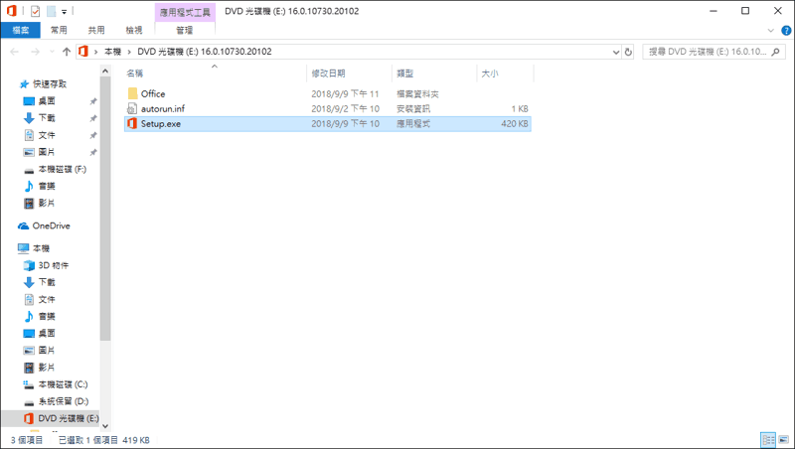Click navigation pane scroll up arrow

click(x=105, y=71)
